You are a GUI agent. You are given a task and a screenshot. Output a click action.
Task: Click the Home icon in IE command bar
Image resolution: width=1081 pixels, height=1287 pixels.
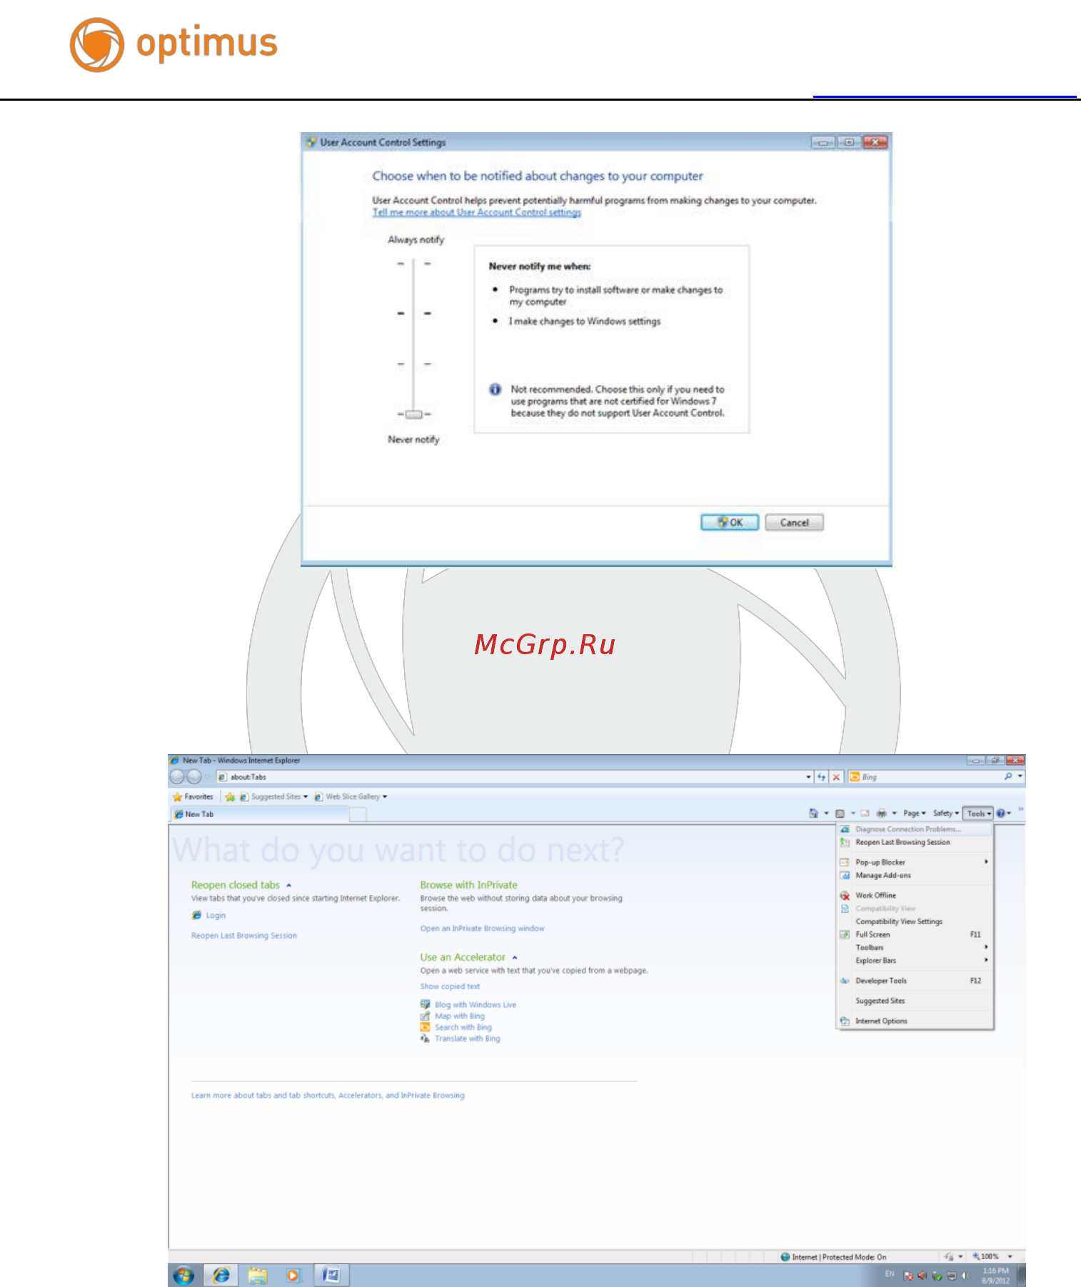pyautogui.click(x=813, y=813)
